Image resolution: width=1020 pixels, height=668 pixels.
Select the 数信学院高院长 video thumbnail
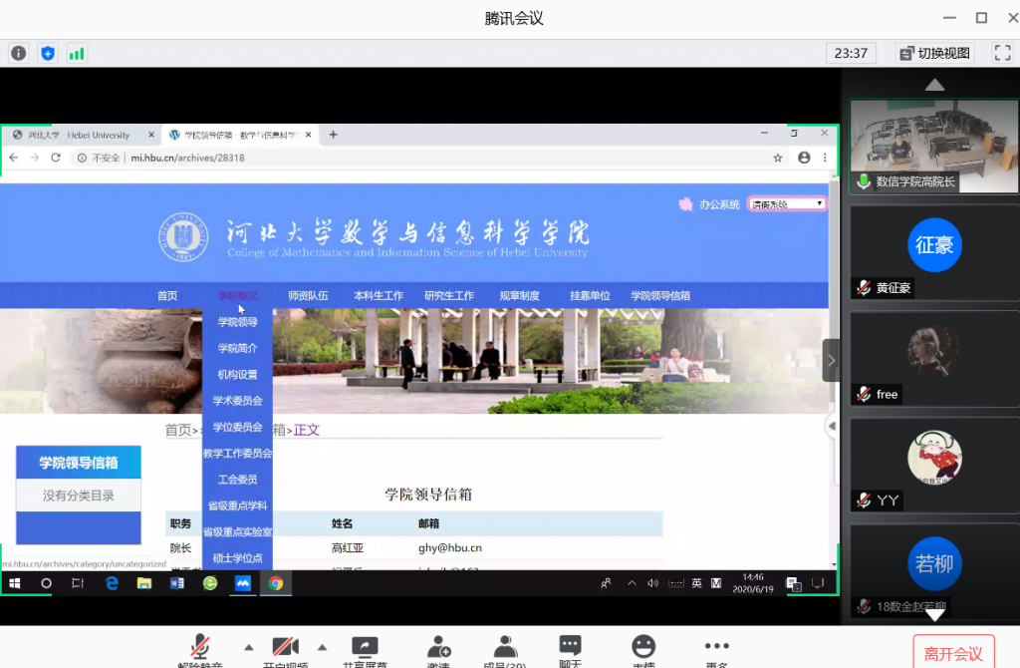point(934,146)
